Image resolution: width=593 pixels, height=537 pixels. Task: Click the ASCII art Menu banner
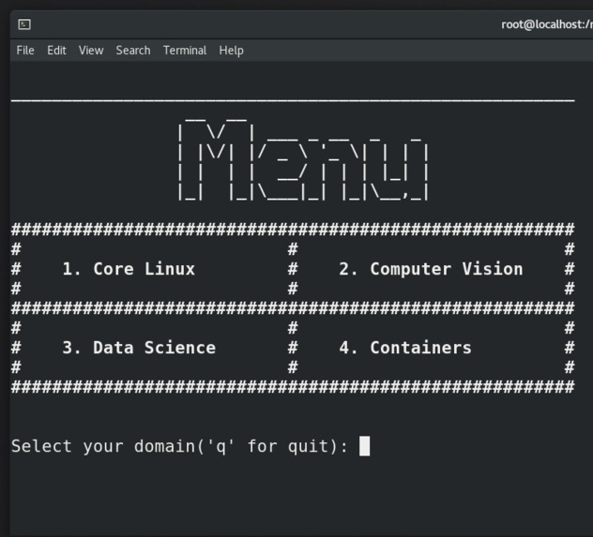[x=303, y=158]
